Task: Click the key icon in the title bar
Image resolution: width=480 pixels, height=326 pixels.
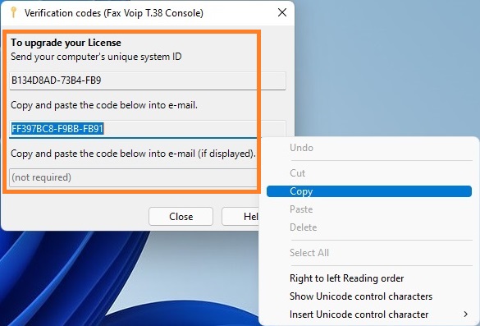Action: (13, 12)
